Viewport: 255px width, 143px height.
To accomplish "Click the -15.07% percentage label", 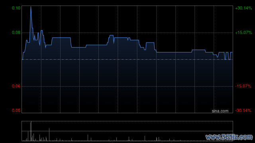I will coord(243,86).
